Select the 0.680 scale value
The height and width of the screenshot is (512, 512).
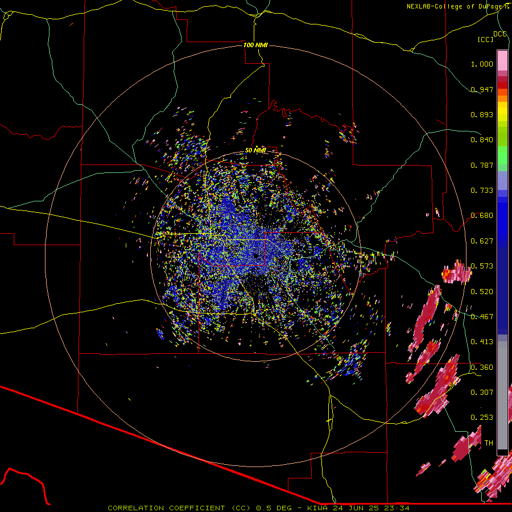pos(482,216)
